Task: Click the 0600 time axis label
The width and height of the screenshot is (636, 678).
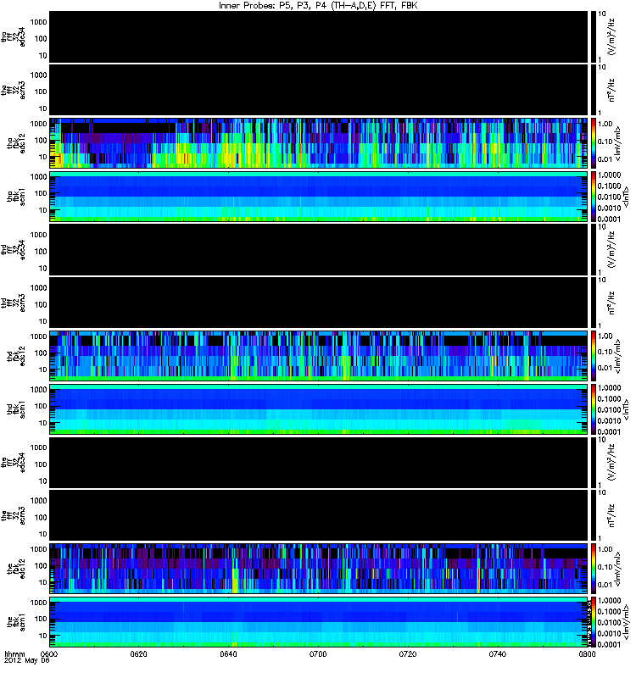Action: pyautogui.click(x=48, y=654)
